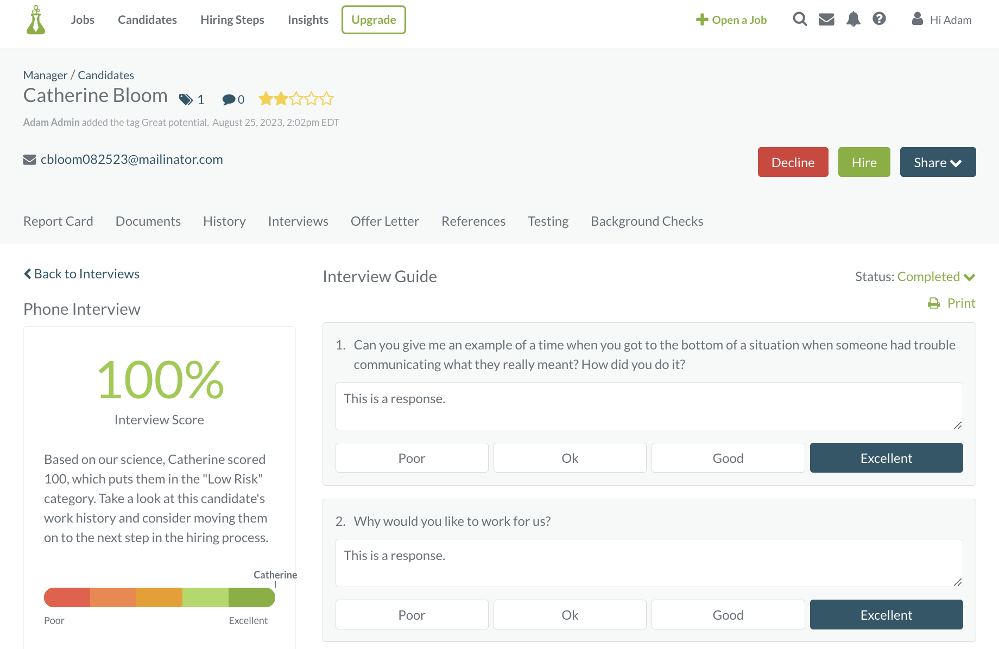This screenshot has height=649, width=999.
Task: Click the Breezy flask logo
Action: point(35,20)
